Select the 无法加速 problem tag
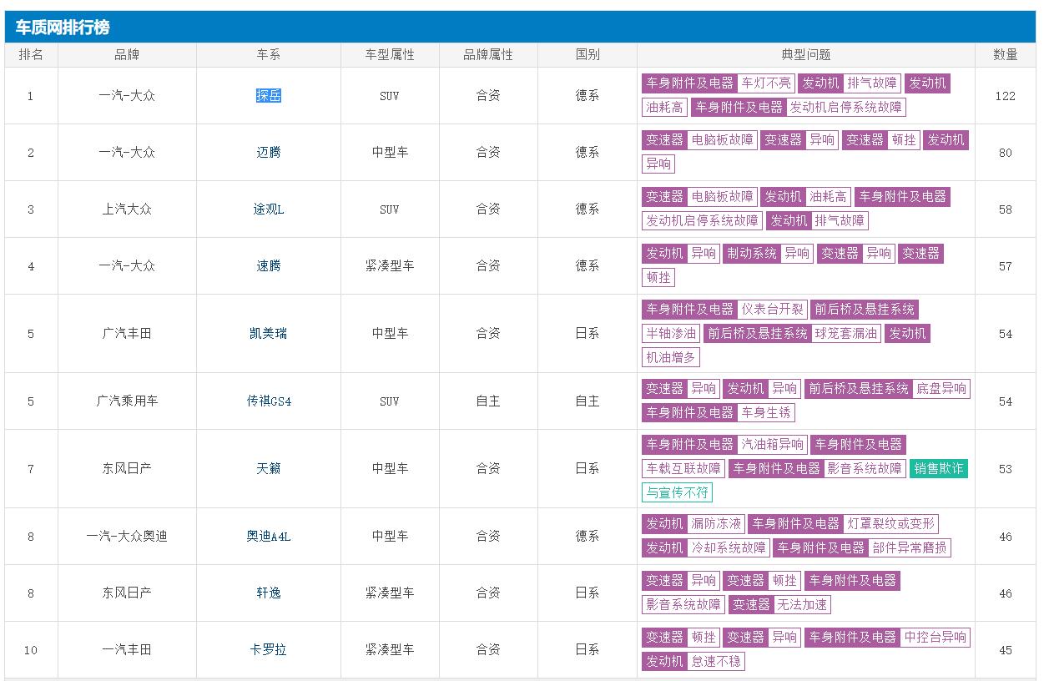The image size is (1049, 681). pos(803,605)
